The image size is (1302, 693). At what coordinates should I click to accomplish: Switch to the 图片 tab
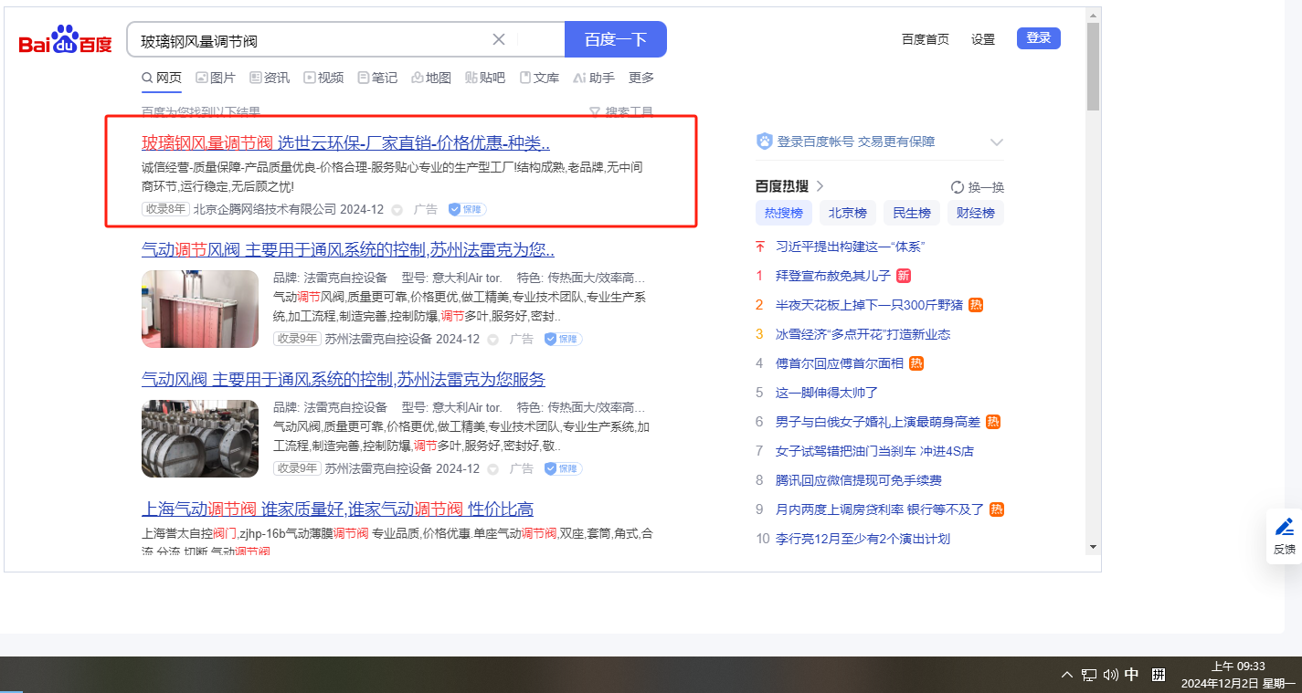(x=216, y=78)
